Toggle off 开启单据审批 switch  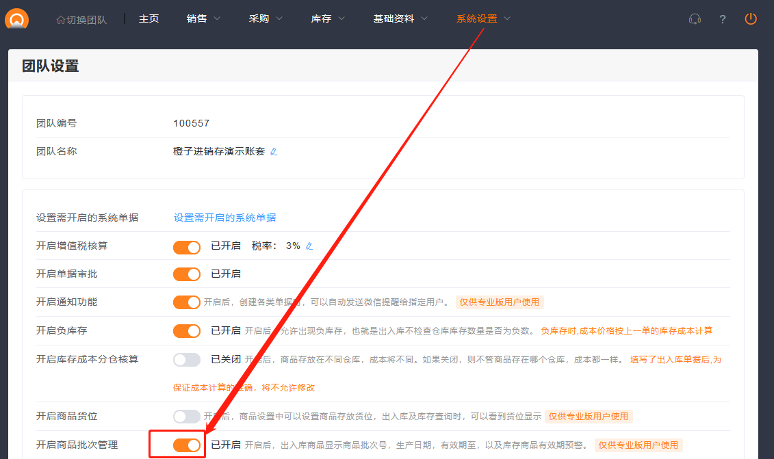[x=187, y=274]
